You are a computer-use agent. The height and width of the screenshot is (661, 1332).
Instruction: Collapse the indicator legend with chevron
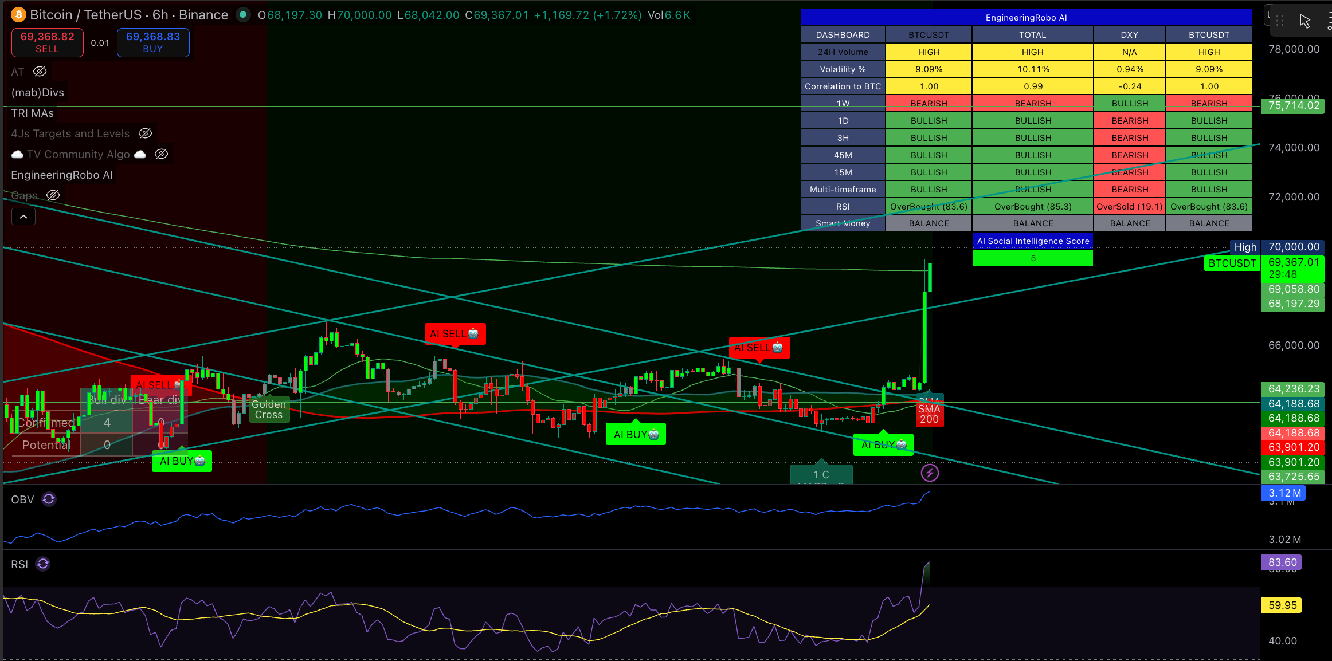23,217
